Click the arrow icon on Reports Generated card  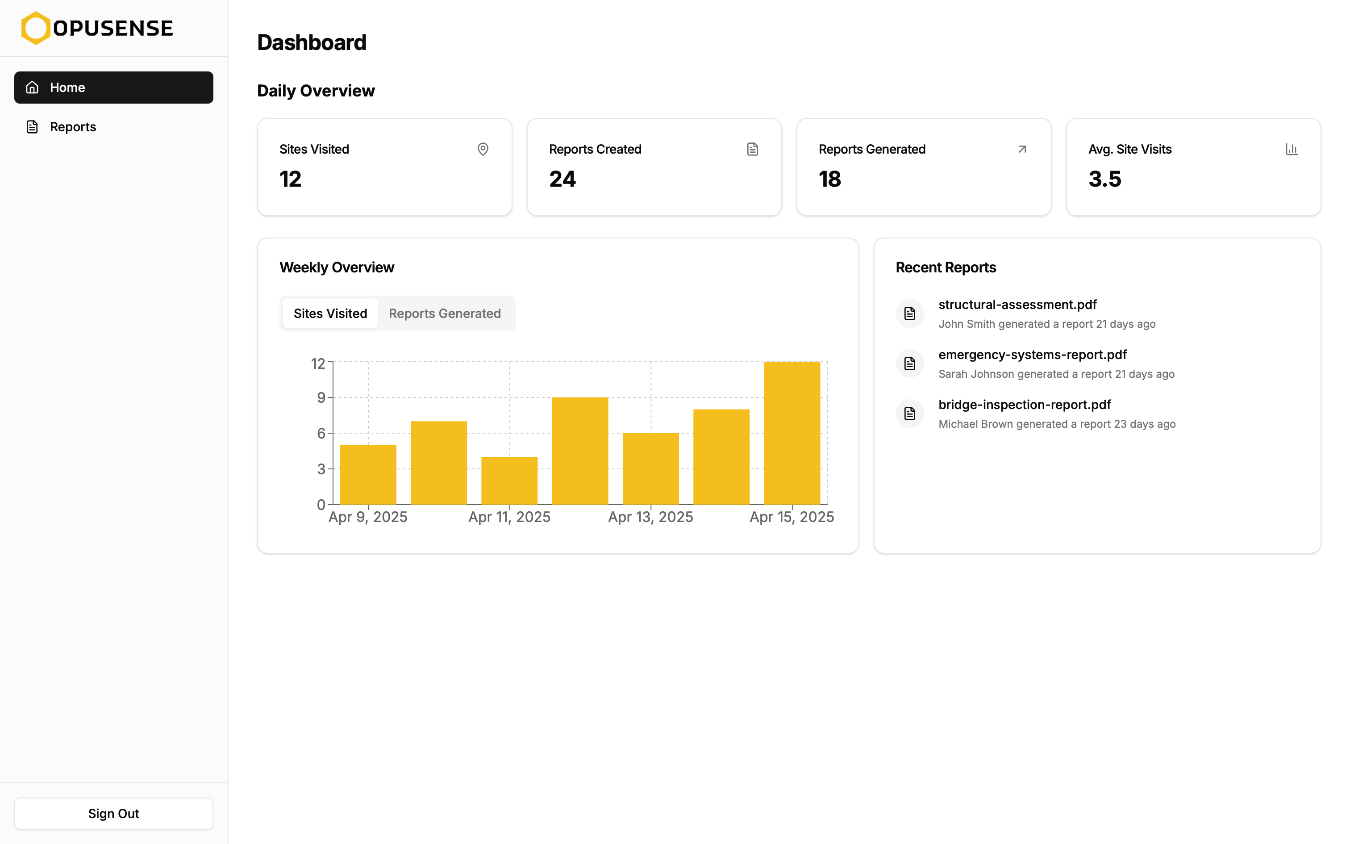[x=1021, y=149]
